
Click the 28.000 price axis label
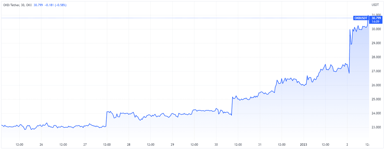[376, 57]
